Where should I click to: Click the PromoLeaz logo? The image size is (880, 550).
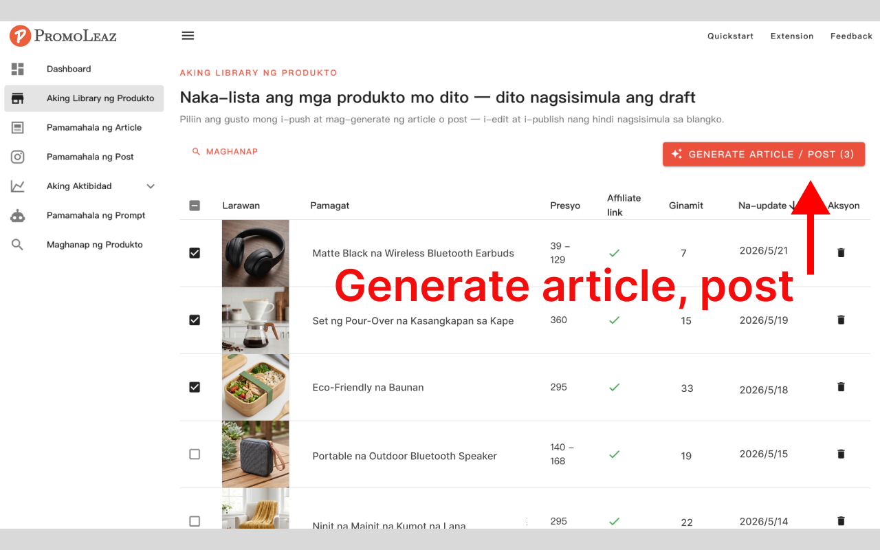63,36
